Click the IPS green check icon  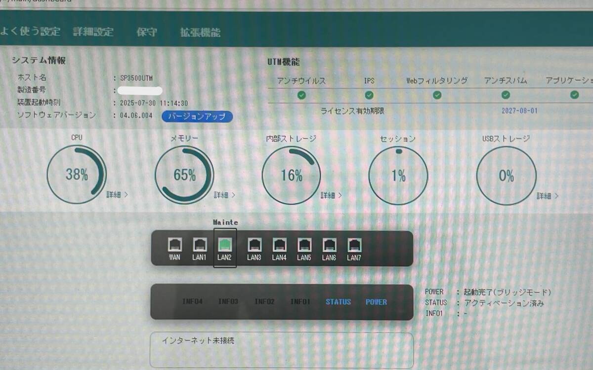pos(369,95)
